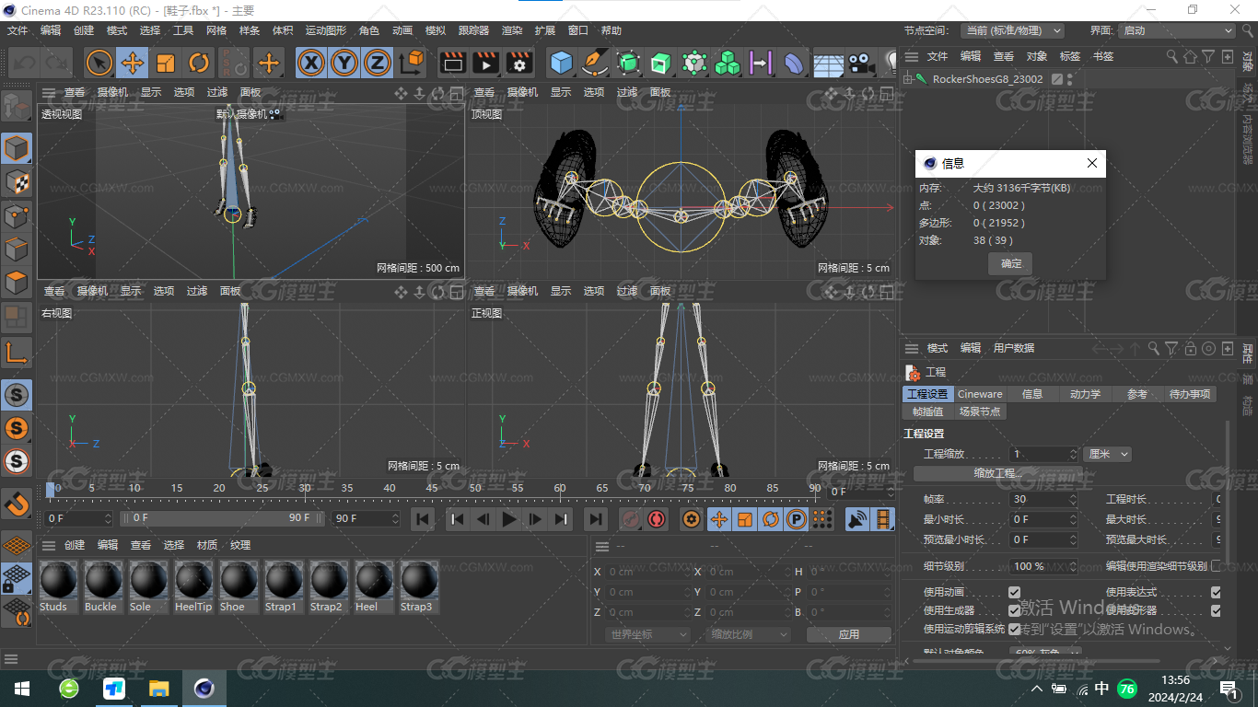Toggle 使用动画 checkbox
The image size is (1258, 707).
[x=1014, y=592]
